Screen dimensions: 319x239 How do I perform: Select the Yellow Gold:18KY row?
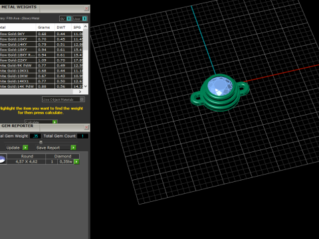pyautogui.click(x=41, y=50)
